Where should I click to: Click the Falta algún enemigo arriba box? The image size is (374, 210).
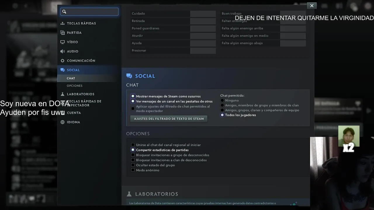point(293,28)
